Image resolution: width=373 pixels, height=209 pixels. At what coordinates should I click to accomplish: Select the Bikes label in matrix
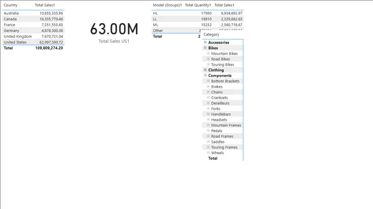(x=213, y=48)
